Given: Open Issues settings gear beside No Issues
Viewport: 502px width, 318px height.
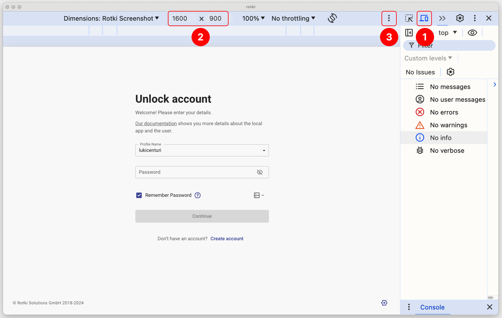Looking at the screenshot, I should click(x=450, y=72).
